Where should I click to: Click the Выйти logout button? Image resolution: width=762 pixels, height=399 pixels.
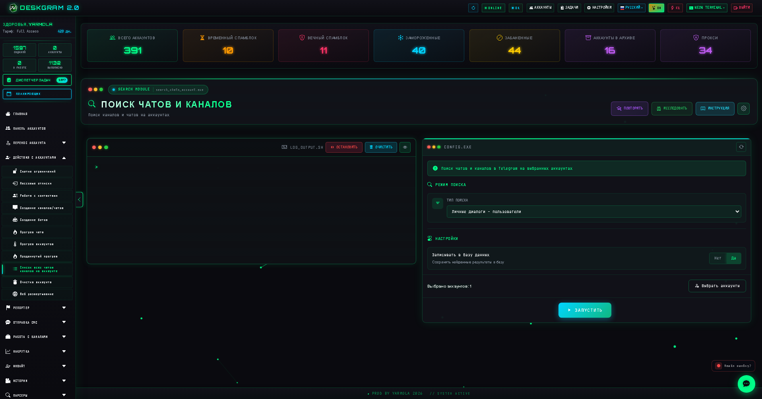[x=742, y=8]
